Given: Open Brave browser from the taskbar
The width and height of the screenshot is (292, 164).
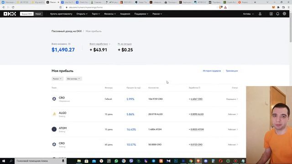Looking at the screenshot, I should pyautogui.click(x=198, y=161).
